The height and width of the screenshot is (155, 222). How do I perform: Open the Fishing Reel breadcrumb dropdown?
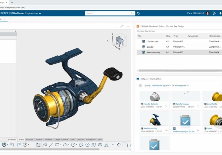coord(188,85)
